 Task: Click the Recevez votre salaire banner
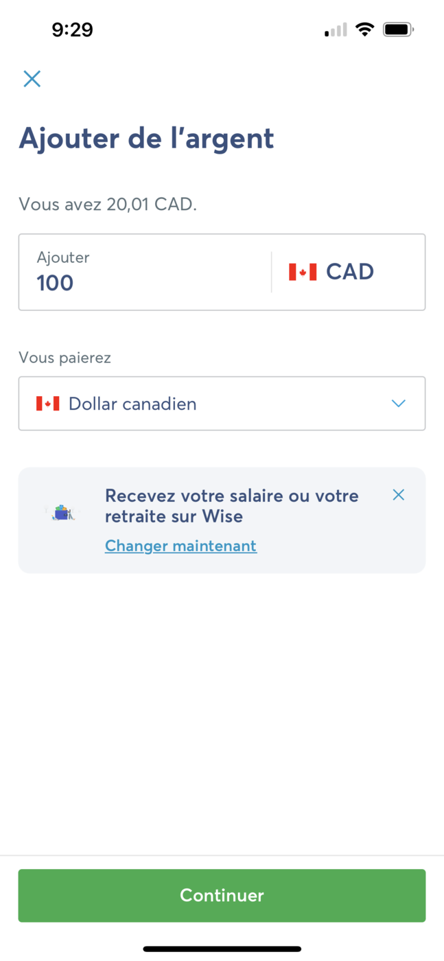[231, 505]
